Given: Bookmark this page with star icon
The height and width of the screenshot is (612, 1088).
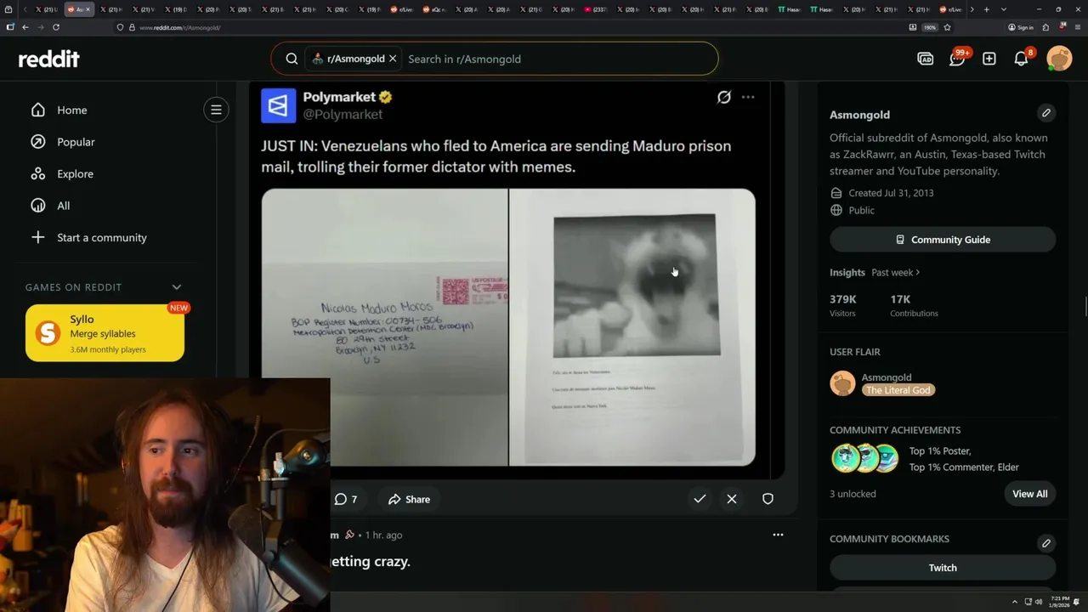Looking at the screenshot, I should 947,27.
